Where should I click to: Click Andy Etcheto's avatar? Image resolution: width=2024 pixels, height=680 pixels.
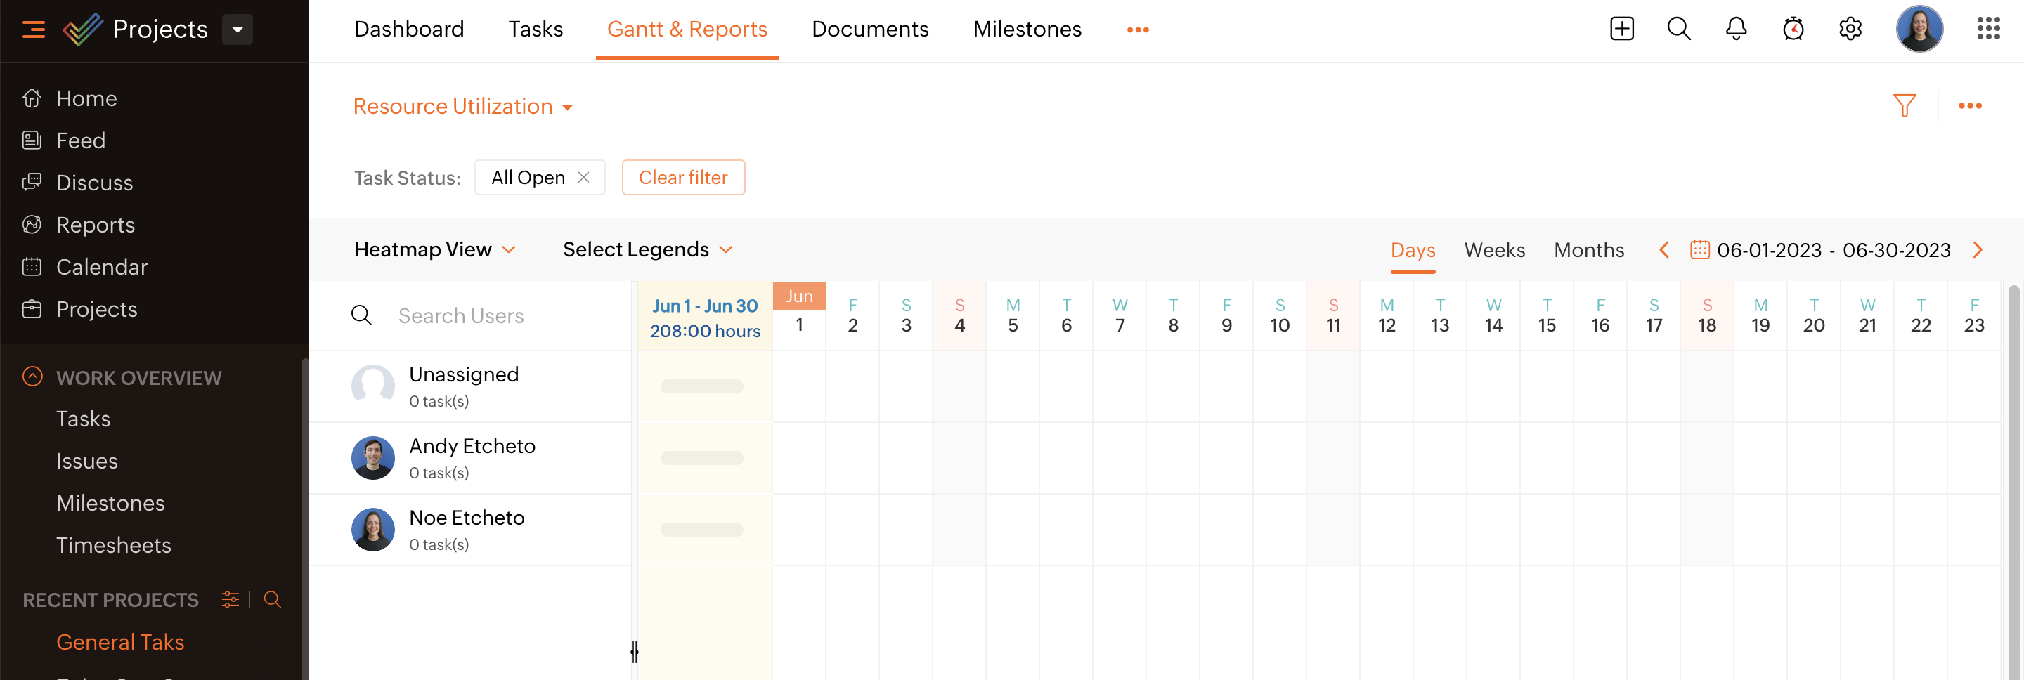coord(373,459)
